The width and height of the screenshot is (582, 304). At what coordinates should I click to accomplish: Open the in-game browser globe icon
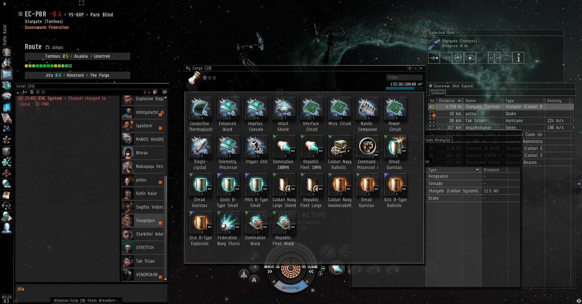click(x=7, y=184)
